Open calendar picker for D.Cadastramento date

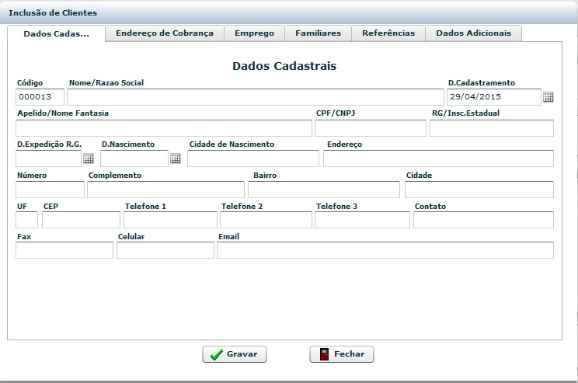[x=548, y=97]
